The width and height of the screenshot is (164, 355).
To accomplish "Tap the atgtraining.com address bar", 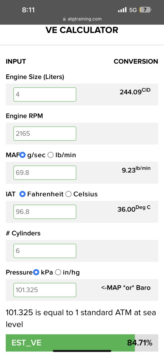I will click(x=82, y=19).
